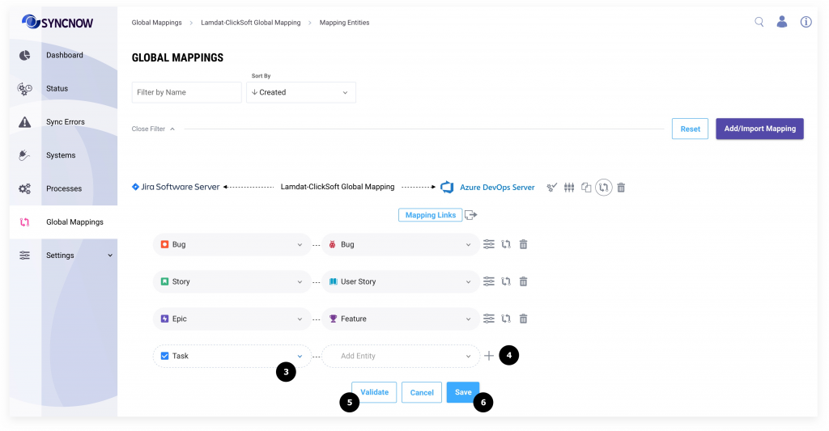This screenshot has height=431, width=829.
Task: Open the User Story entity dropdown
Action: click(401, 281)
